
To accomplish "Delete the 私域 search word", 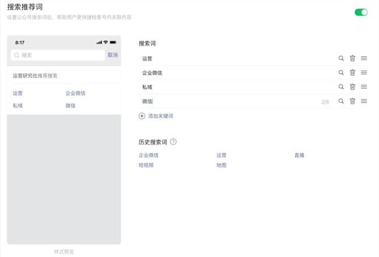I will tap(352, 87).
